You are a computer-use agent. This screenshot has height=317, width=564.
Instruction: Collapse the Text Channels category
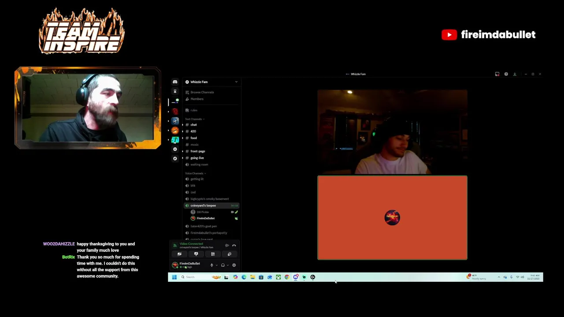coord(194,119)
